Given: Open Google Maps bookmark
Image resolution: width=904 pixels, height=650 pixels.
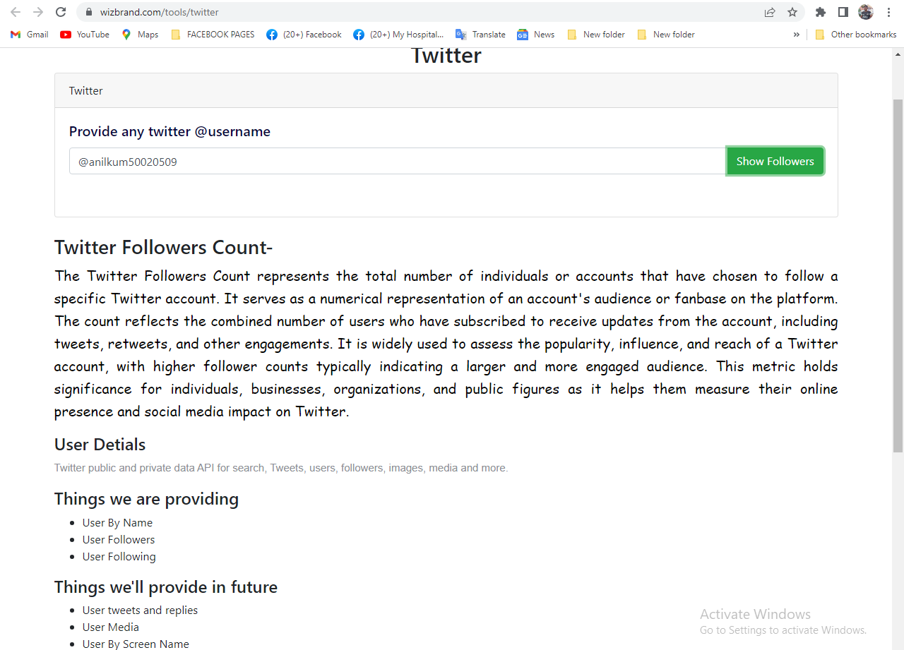Looking at the screenshot, I should pos(139,34).
